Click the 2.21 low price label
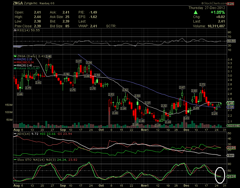Screen dimensions: 240x188 click(x=186, y=118)
